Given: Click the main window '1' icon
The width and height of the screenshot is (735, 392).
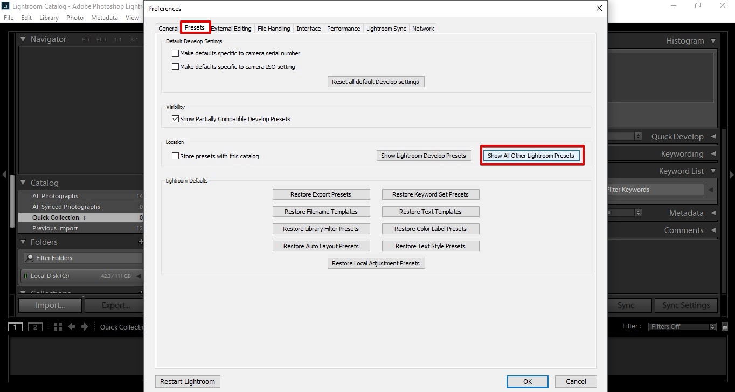Looking at the screenshot, I should coord(15,326).
